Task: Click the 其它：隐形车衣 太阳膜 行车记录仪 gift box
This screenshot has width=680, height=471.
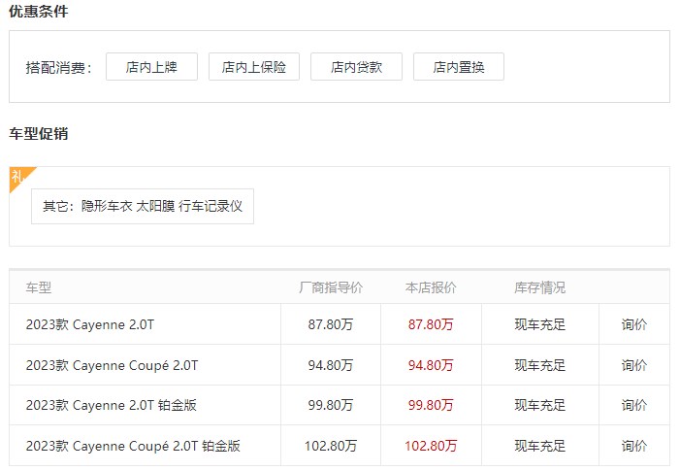Action: (143, 206)
